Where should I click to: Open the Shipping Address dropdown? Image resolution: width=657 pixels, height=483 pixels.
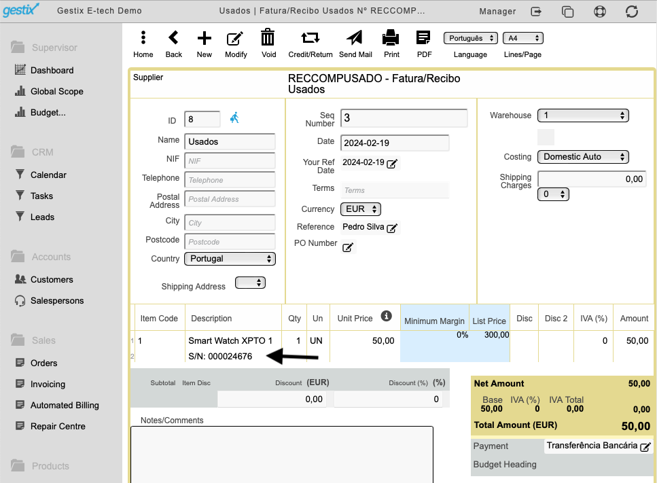[250, 283]
